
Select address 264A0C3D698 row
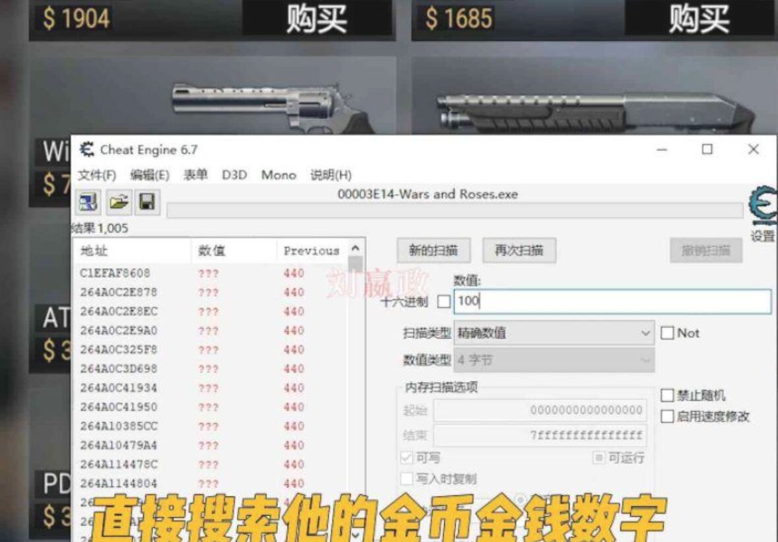pos(211,369)
